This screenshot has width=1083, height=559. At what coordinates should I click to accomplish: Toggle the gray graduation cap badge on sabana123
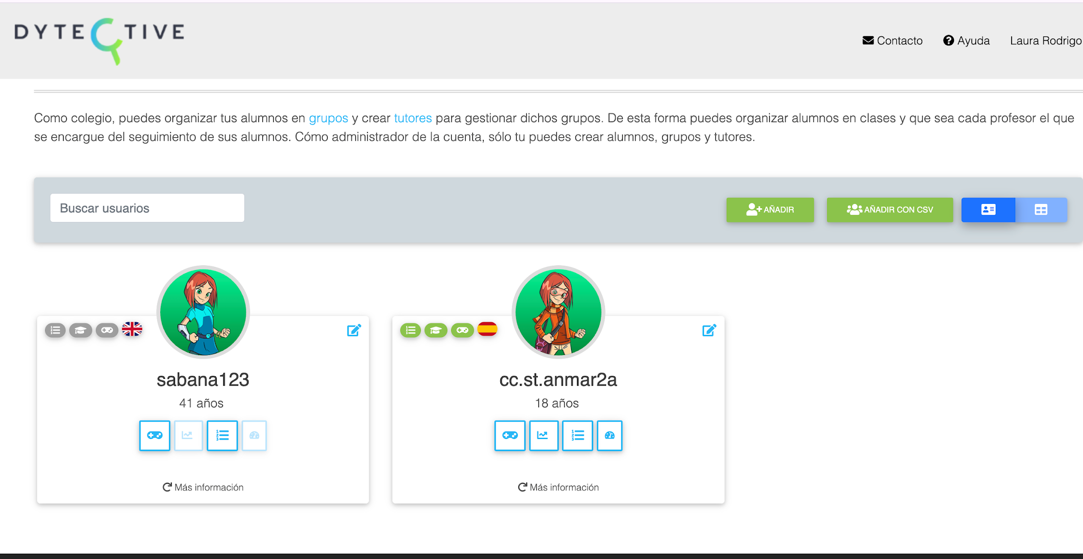80,330
